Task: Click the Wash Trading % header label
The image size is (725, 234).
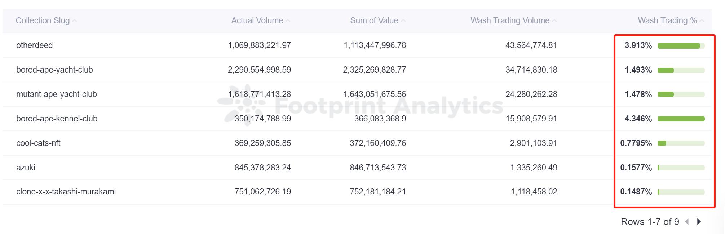Action: tap(667, 21)
